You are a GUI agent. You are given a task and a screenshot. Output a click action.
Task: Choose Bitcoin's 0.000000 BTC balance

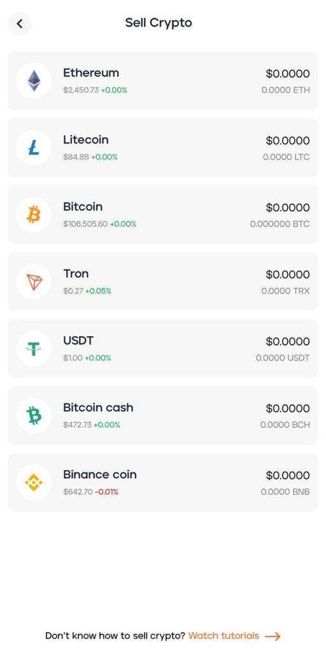[280, 224]
